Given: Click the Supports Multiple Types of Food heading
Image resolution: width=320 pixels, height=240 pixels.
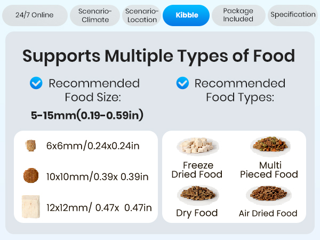Looking at the screenshot, I should [160, 56].
